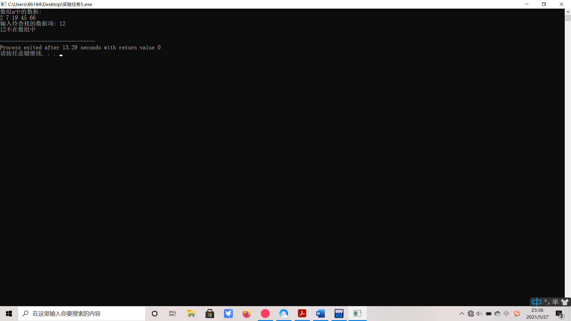This screenshot has width=571, height=321.
Task: Open the Start menu
Action: coord(9,314)
